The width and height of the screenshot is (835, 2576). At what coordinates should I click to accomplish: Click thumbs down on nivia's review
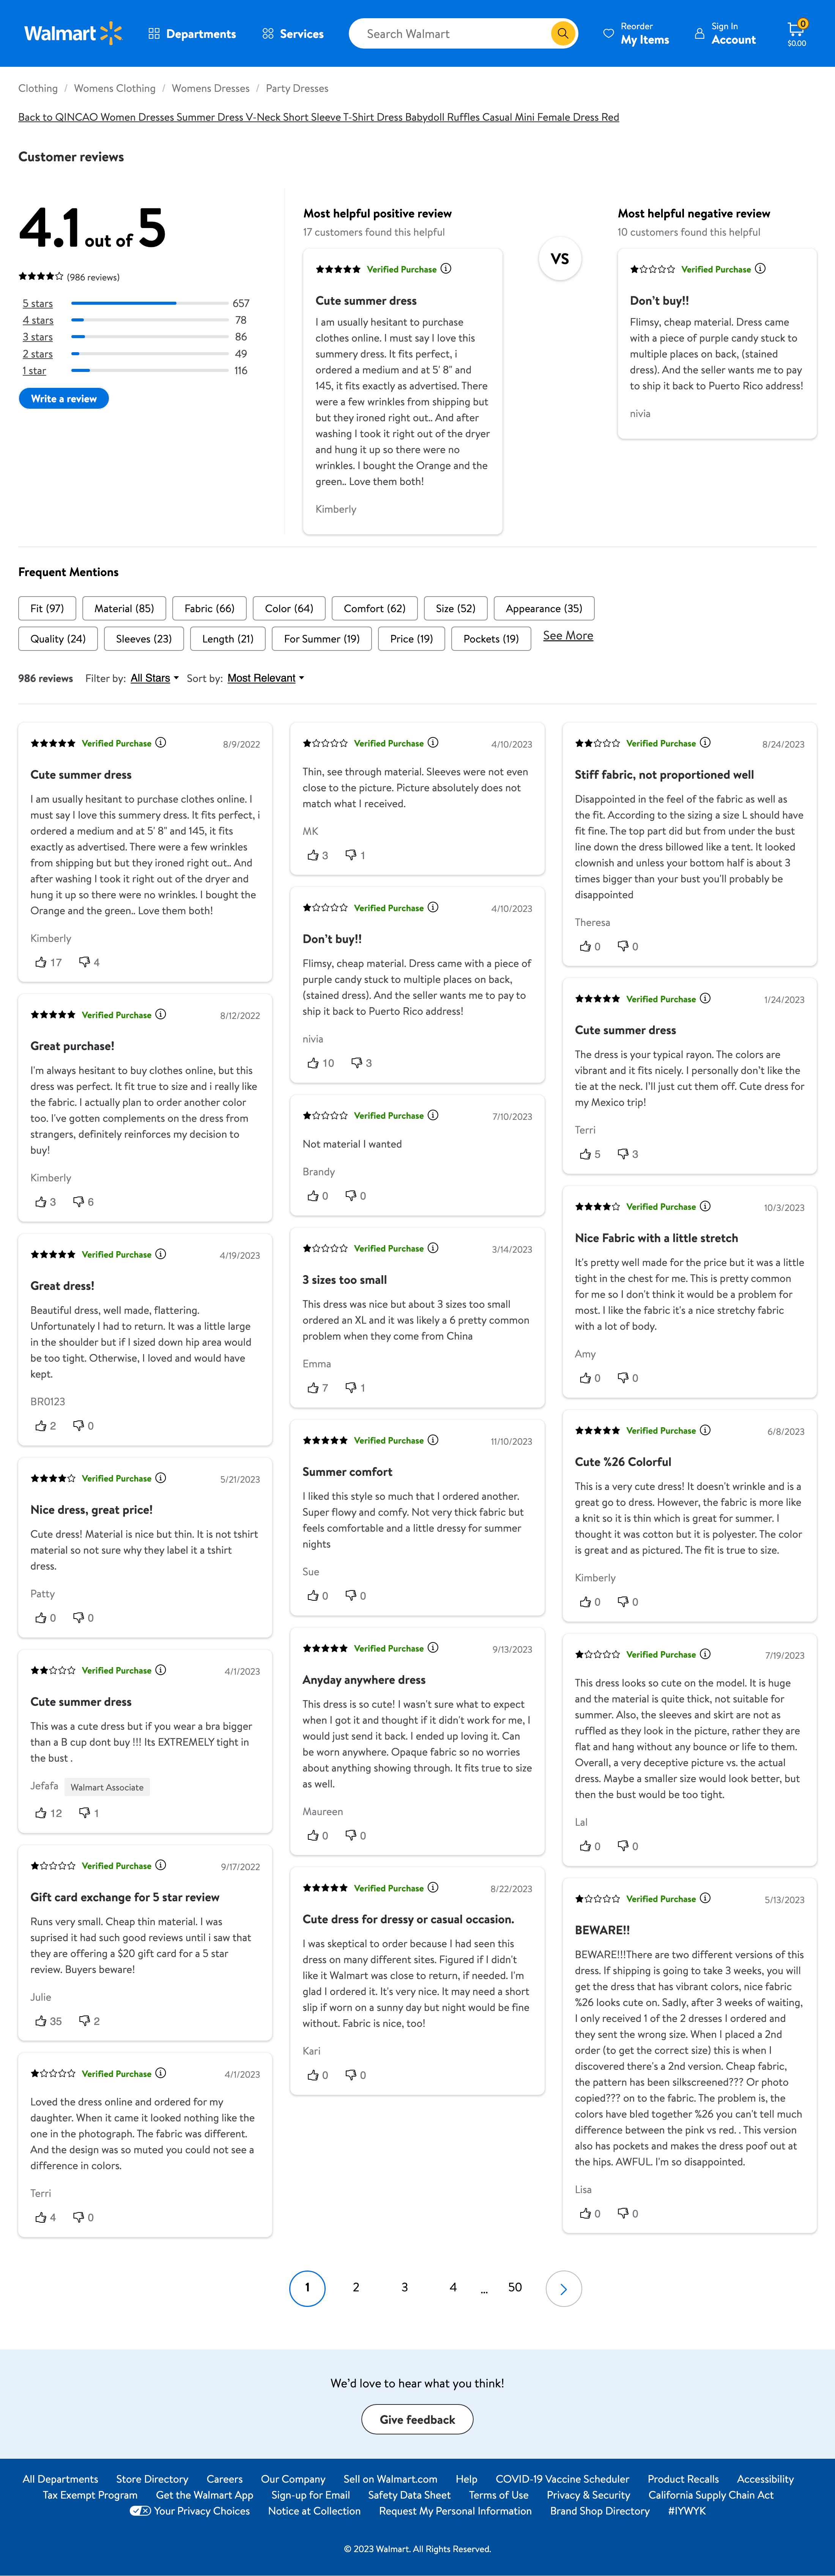(x=356, y=1063)
